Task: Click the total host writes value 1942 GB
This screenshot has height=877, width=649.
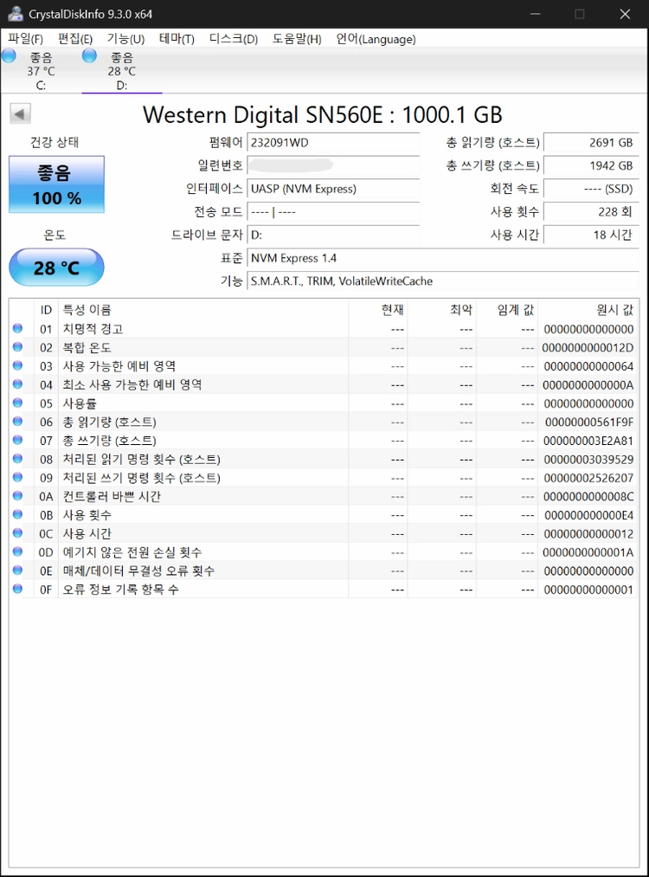Action: (591, 165)
